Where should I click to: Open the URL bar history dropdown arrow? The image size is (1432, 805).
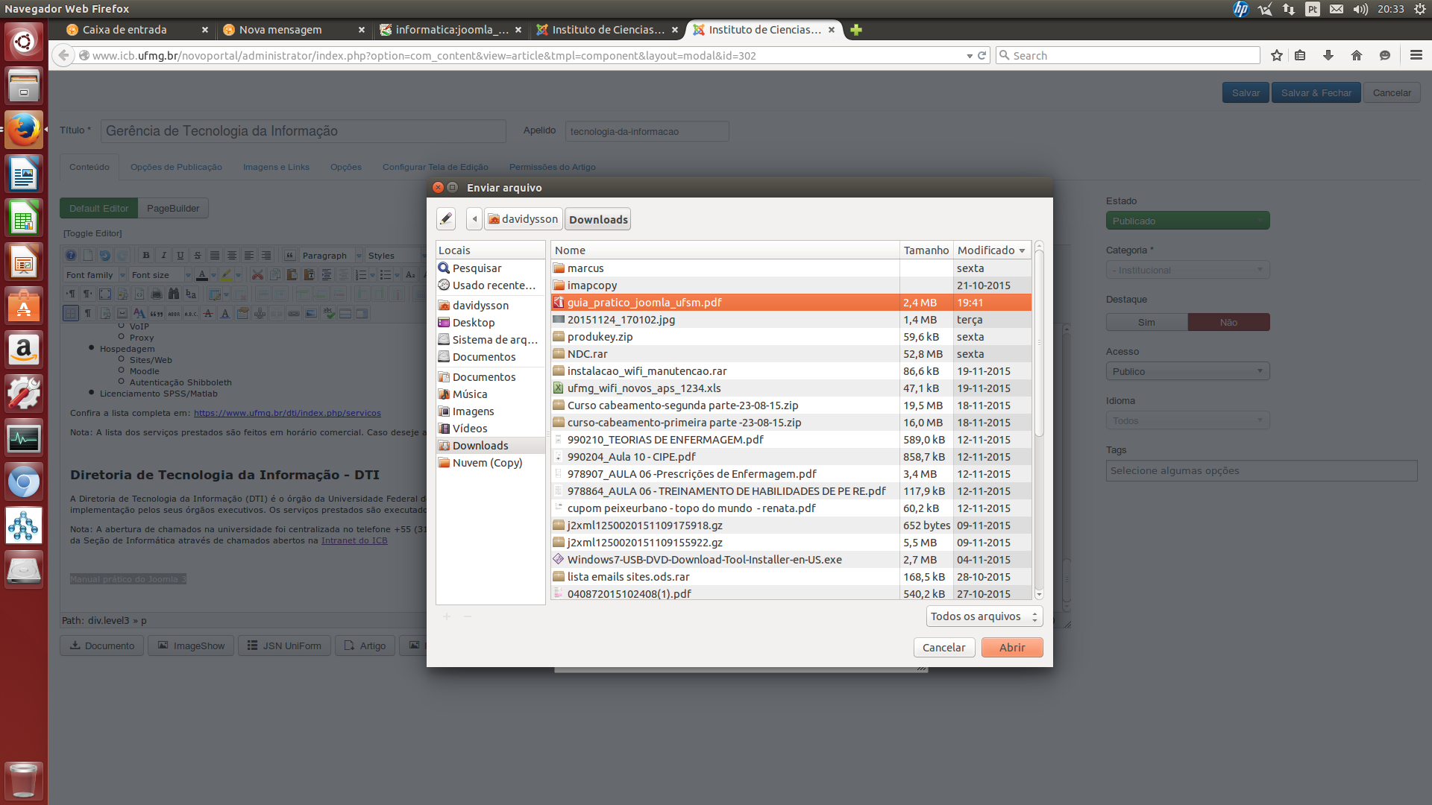969,56
